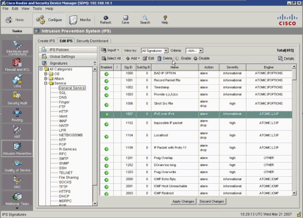Open the NAC task
The image size is (303, 218).
pos(17,182)
